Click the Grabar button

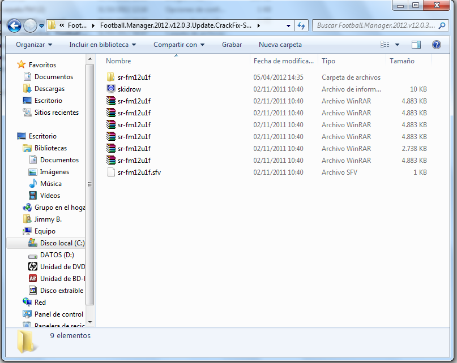[232, 45]
